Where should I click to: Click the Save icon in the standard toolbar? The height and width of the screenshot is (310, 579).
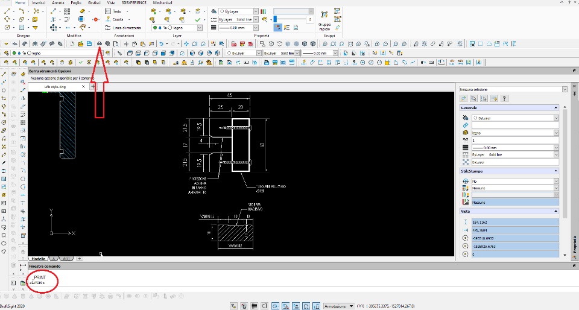[x=89, y=44]
